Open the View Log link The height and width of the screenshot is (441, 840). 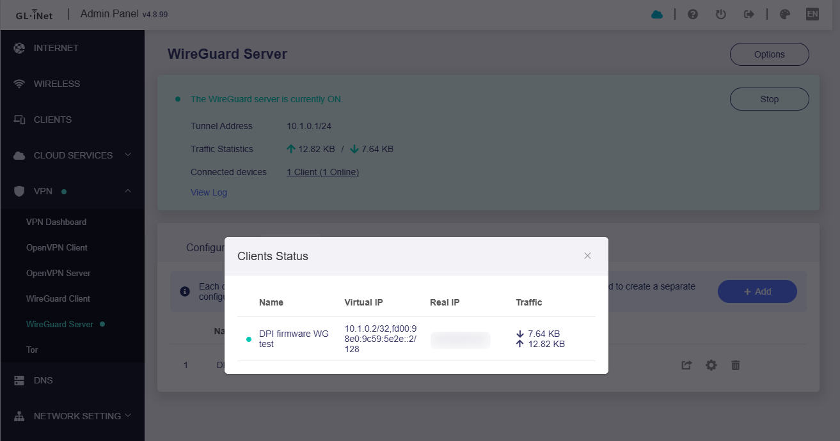(x=209, y=192)
